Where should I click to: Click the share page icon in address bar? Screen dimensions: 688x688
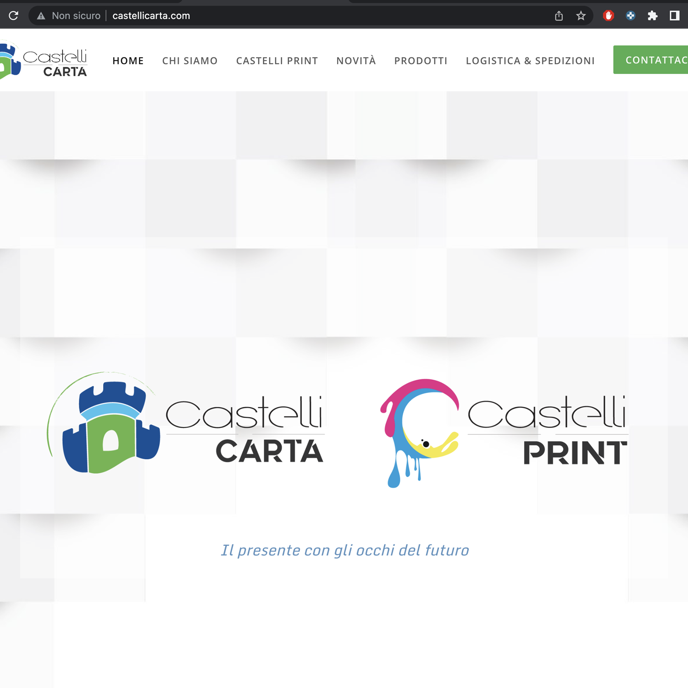pos(559,16)
